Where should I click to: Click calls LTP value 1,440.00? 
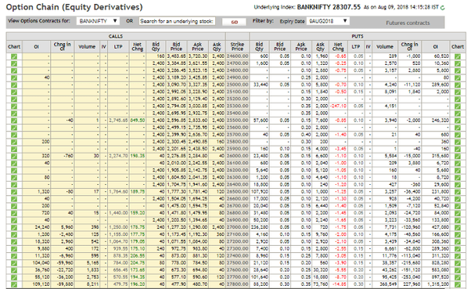[118, 213]
